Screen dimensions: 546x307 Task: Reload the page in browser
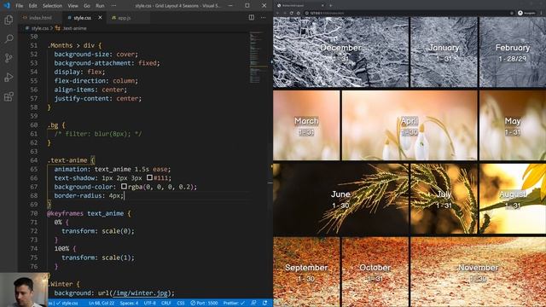click(292, 13)
